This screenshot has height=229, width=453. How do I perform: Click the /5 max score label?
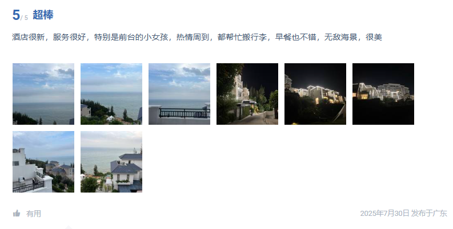coord(24,18)
